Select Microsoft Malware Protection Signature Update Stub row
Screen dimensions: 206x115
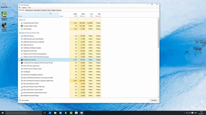click(60, 81)
